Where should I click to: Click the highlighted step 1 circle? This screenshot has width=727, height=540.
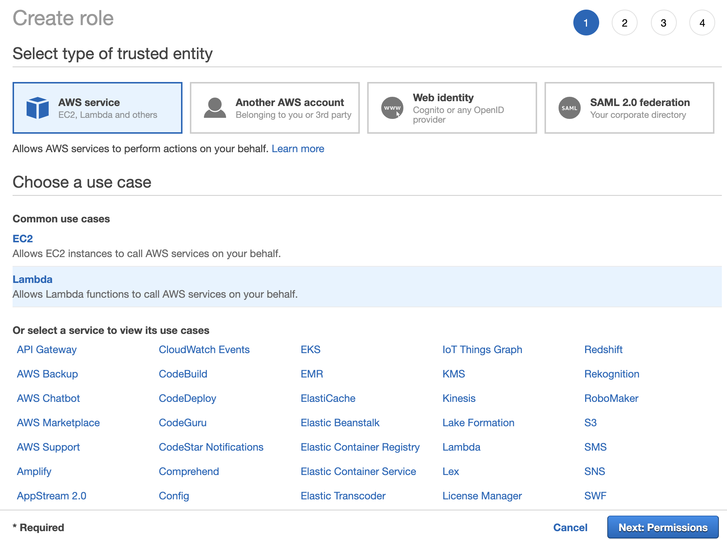pyautogui.click(x=586, y=23)
